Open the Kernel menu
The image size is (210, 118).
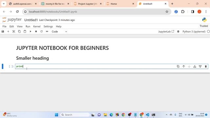(37, 26)
